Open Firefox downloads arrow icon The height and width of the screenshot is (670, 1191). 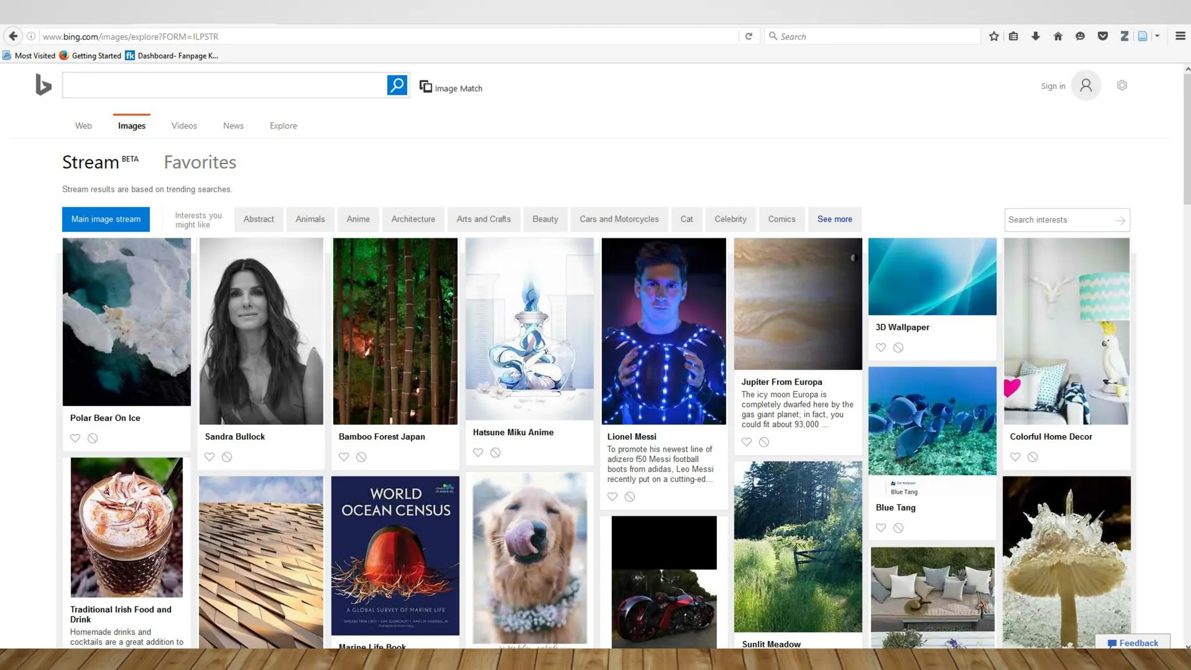pyautogui.click(x=1035, y=36)
